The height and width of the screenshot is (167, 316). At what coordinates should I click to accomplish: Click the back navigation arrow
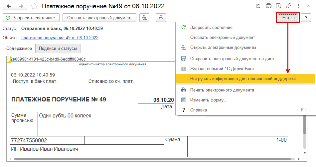9,6
